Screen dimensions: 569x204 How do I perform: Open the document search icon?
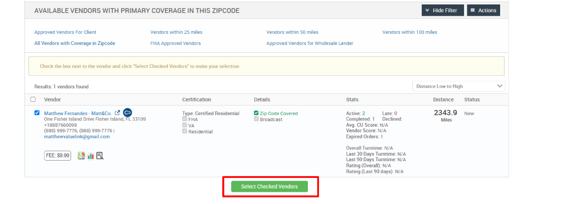pyautogui.click(x=100, y=156)
